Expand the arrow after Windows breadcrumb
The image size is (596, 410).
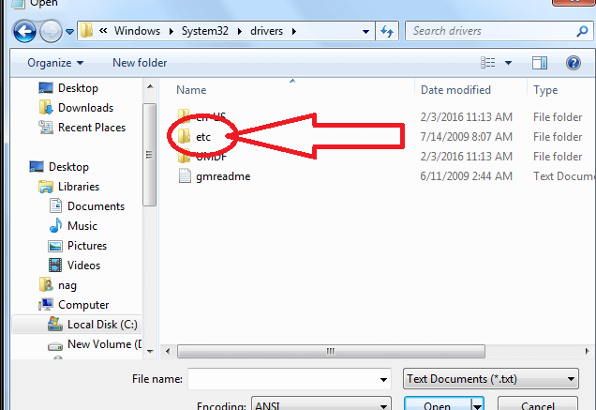tap(171, 31)
